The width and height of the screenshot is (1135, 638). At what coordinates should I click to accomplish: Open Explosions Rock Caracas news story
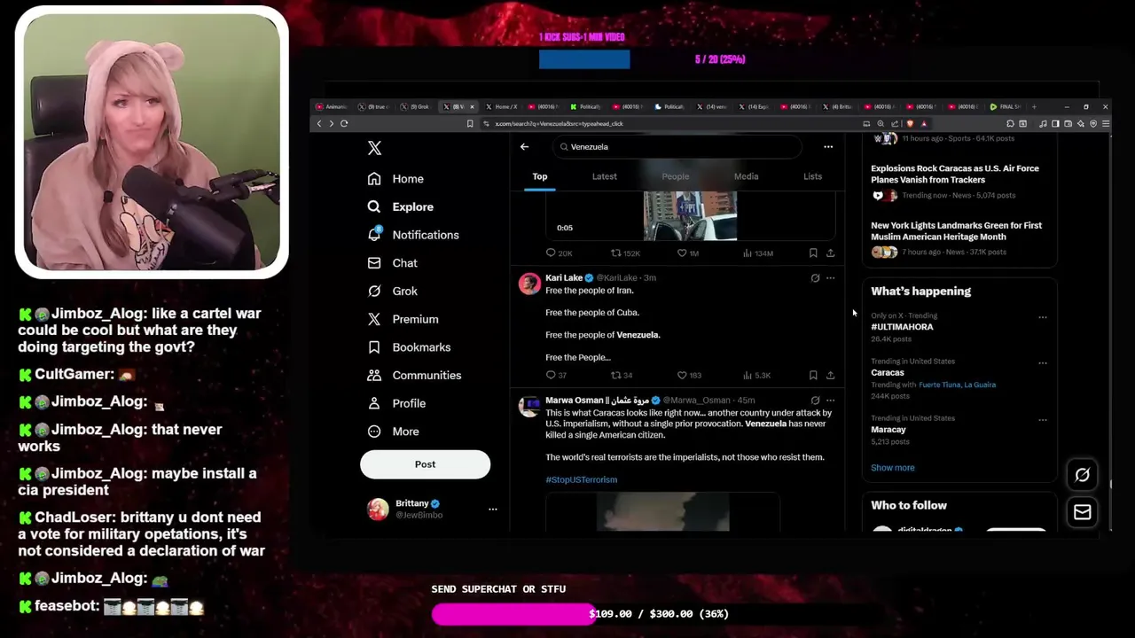coord(955,174)
